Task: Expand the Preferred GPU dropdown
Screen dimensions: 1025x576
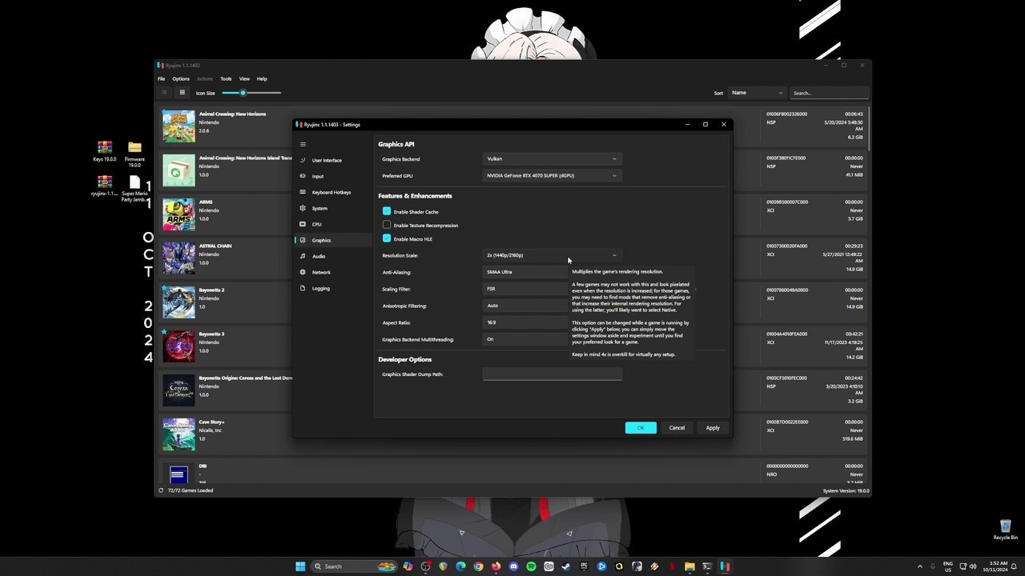Action: 552,175
